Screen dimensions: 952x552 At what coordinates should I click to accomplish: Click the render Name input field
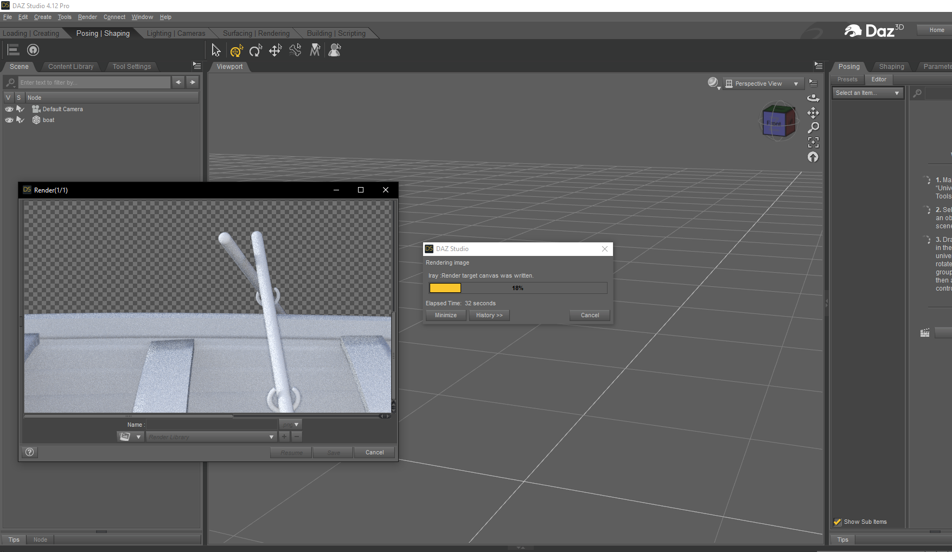pos(212,425)
